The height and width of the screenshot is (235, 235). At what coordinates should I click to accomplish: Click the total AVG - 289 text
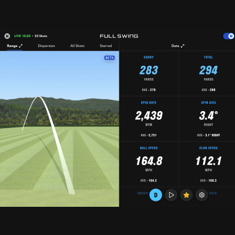(x=209, y=90)
